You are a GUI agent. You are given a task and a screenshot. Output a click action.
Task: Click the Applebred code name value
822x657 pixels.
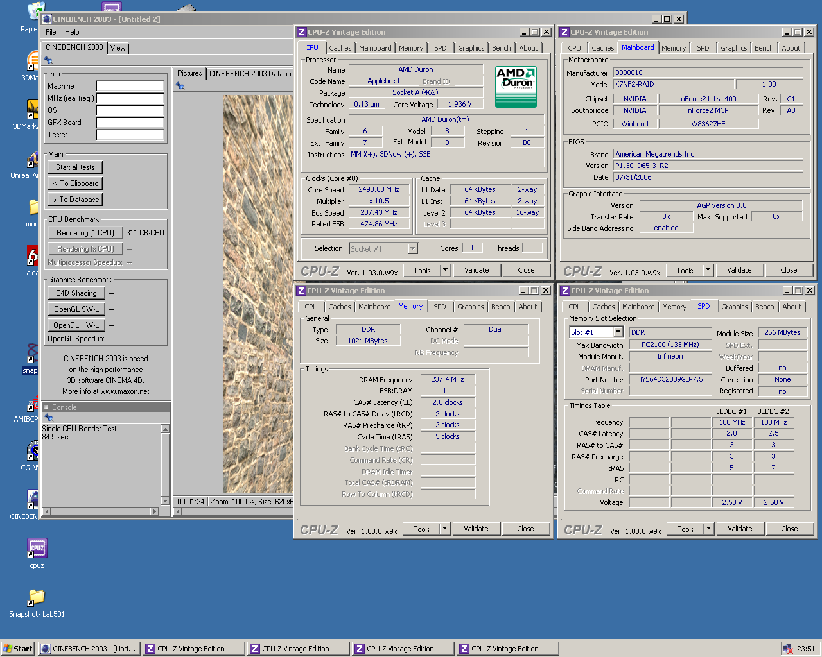(383, 81)
